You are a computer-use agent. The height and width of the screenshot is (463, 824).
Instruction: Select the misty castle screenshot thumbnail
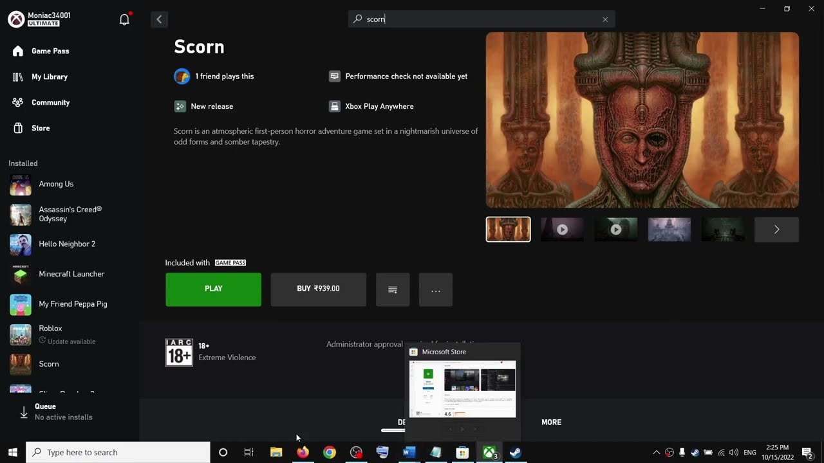pyautogui.click(x=669, y=230)
